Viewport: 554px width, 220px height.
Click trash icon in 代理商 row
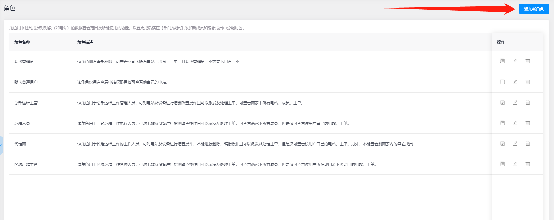[528, 143]
